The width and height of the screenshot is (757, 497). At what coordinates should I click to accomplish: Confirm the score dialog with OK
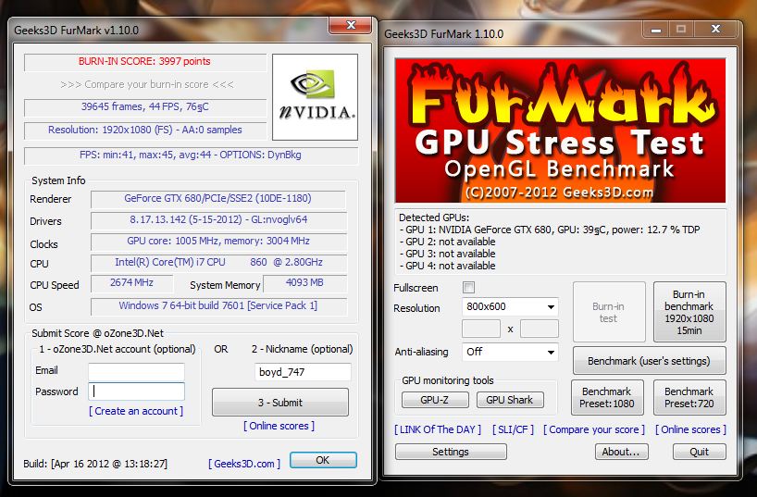[323, 460]
